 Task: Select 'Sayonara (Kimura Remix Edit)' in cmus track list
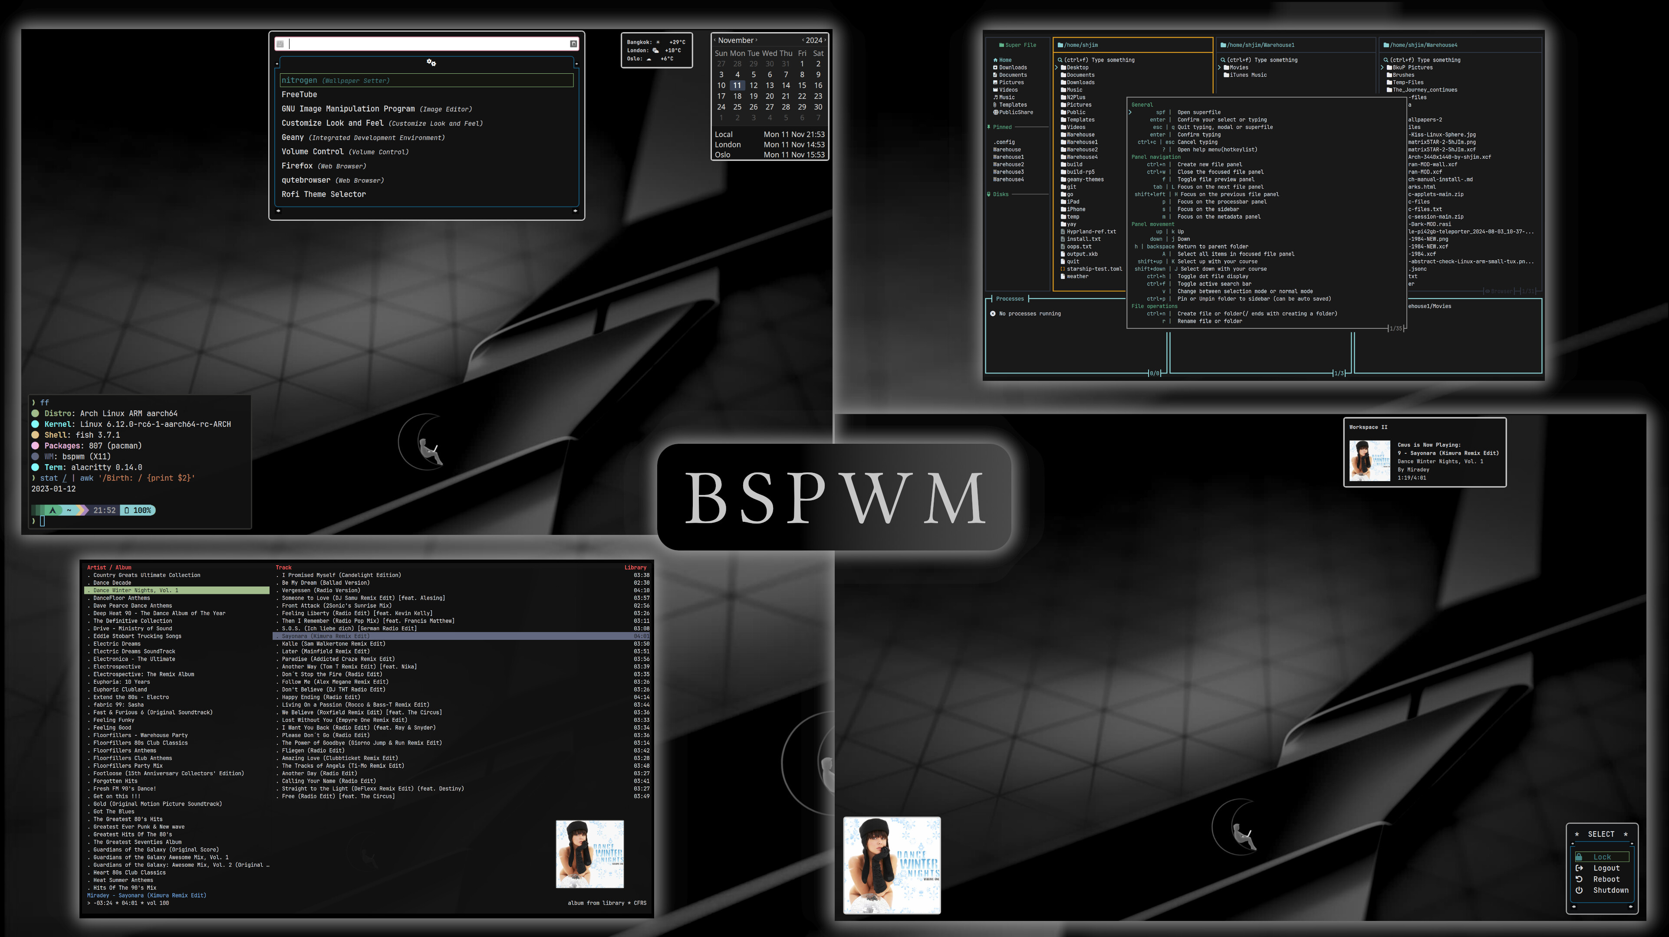pos(461,636)
